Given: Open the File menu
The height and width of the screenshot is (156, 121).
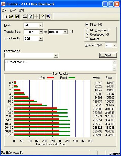Looking at the screenshot, I should pyautogui.click(x=4, y=10).
